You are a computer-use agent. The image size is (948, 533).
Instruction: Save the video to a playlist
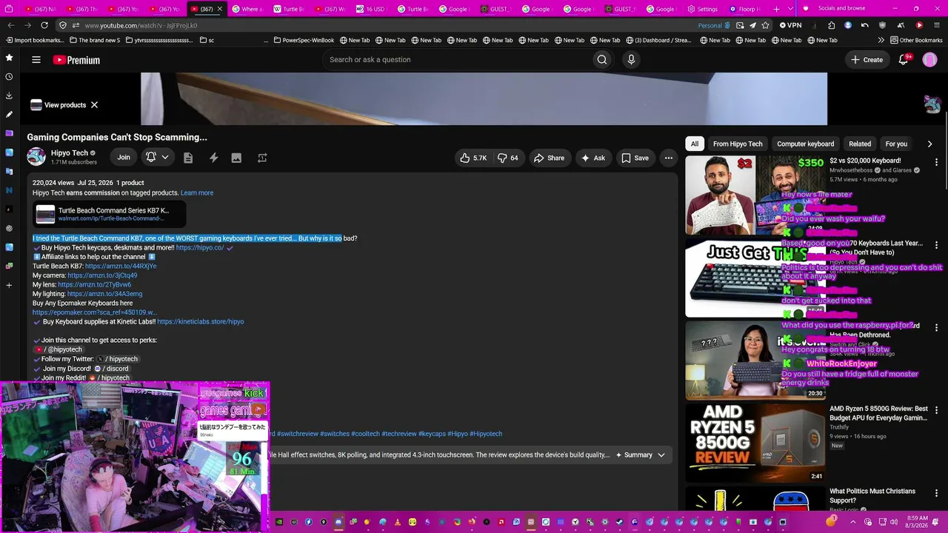(x=635, y=158)
